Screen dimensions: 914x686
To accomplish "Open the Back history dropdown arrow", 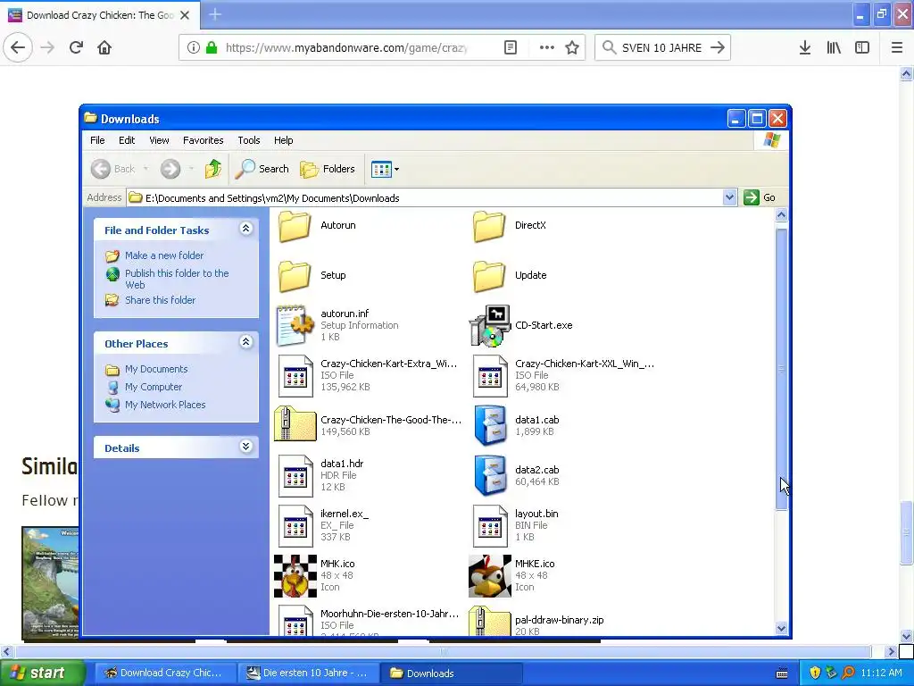I will point(145,169).
